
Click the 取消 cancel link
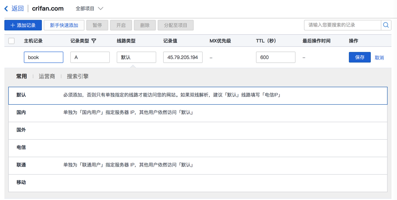(379, 58)
